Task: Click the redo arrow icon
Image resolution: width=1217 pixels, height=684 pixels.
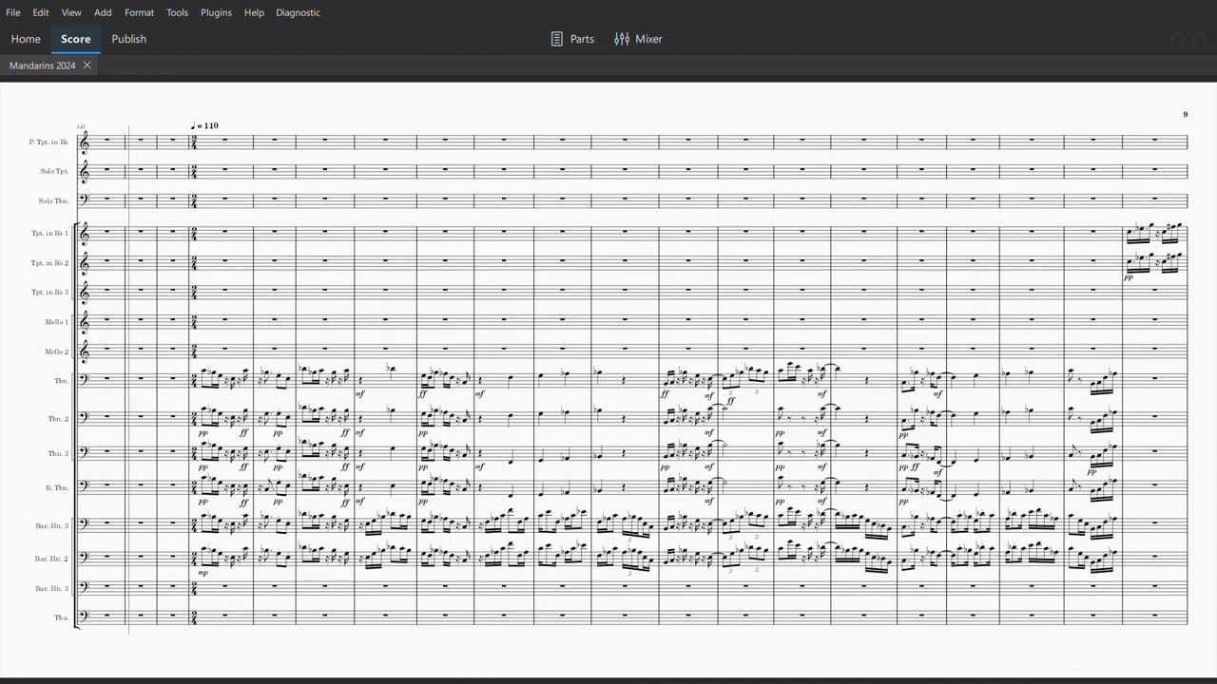Action: [1200, 39]
